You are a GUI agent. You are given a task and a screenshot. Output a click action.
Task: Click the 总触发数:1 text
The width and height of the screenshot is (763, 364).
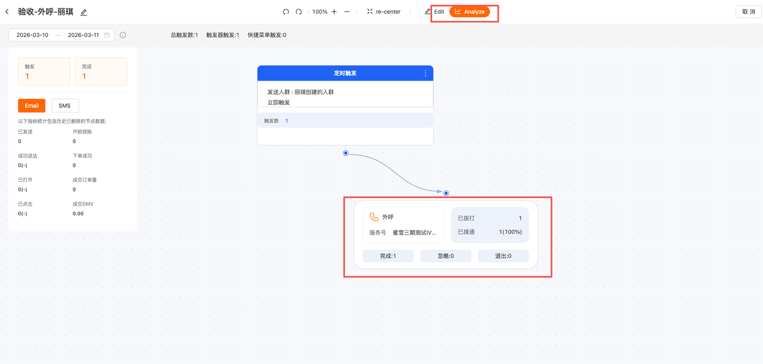[184, 35]
